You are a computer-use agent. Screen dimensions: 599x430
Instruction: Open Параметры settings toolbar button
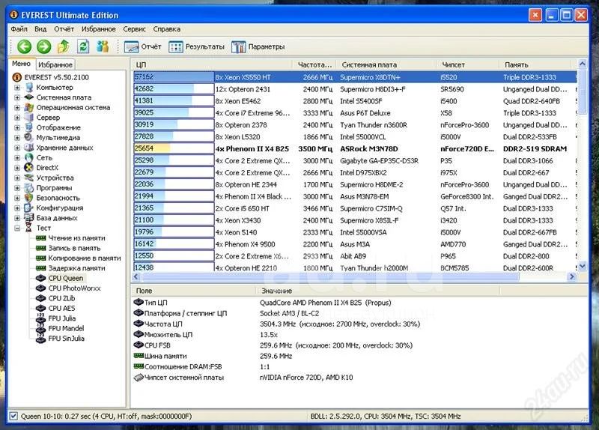pos(258,46)
